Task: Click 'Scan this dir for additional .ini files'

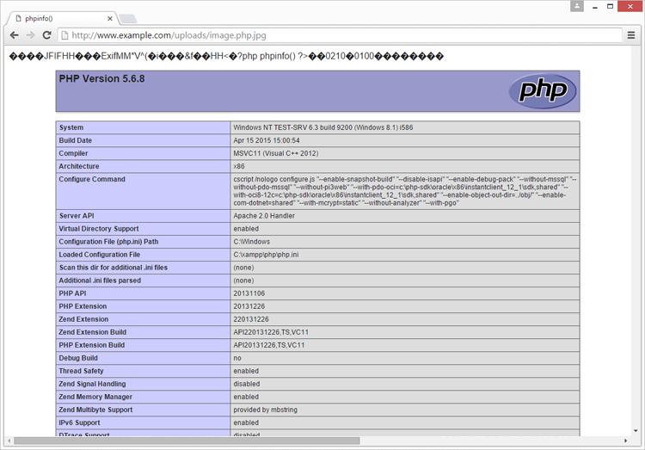Action: [114, 268]
